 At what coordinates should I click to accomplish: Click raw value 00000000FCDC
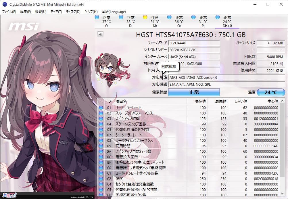(266, 173)
